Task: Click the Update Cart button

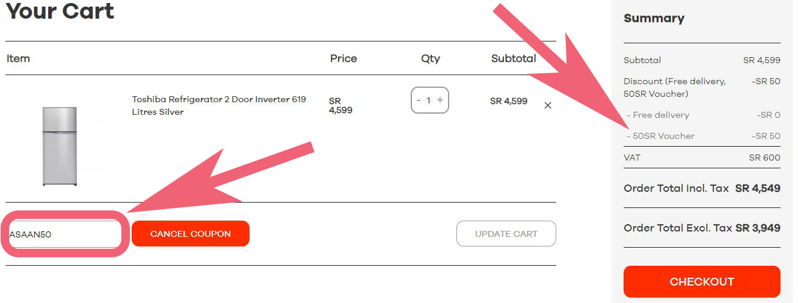Action: (506, 234)
